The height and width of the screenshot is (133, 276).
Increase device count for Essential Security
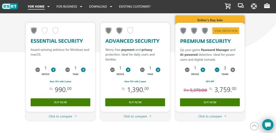point(53,70)
